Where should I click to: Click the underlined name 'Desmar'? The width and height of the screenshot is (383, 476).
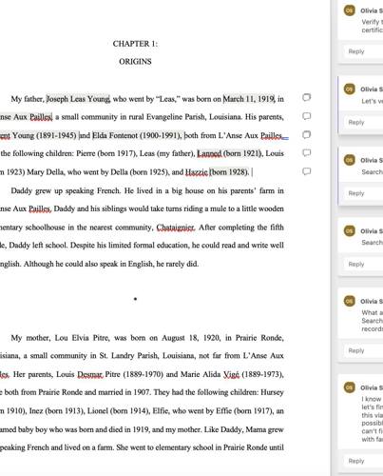[x=90, y=374]
